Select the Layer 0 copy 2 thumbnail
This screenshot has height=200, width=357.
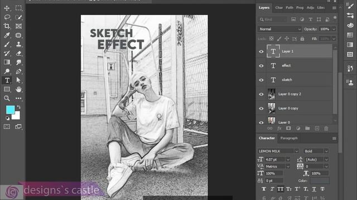272,94
